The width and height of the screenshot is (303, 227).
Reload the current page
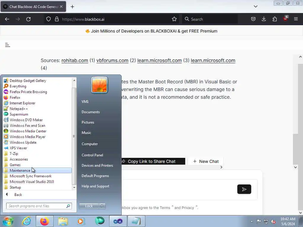[x=28, y=19]
